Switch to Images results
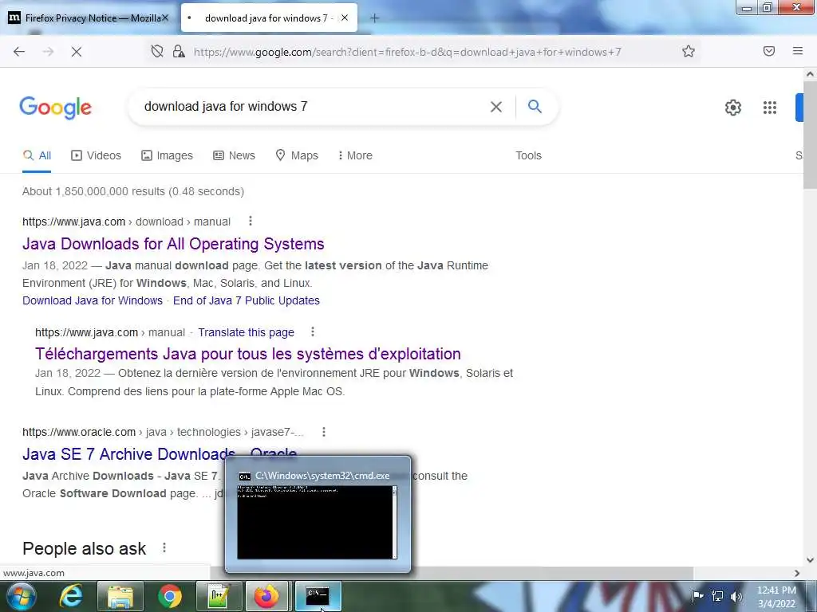Image resolution: width=817 pixels, height=612 pixels. (x=167, y=155)
